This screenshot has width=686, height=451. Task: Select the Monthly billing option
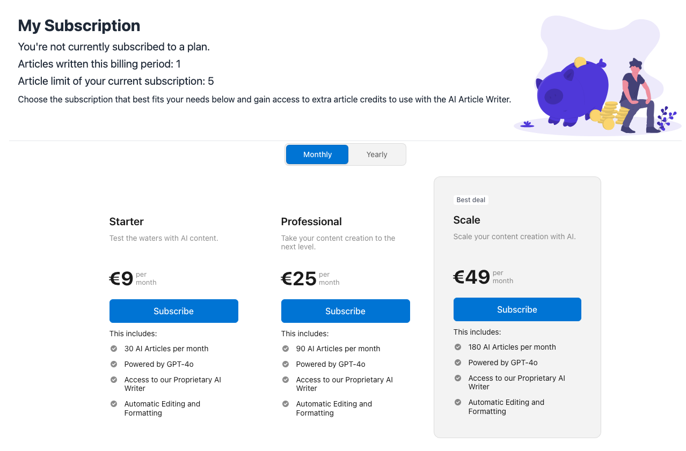point(317,154)
